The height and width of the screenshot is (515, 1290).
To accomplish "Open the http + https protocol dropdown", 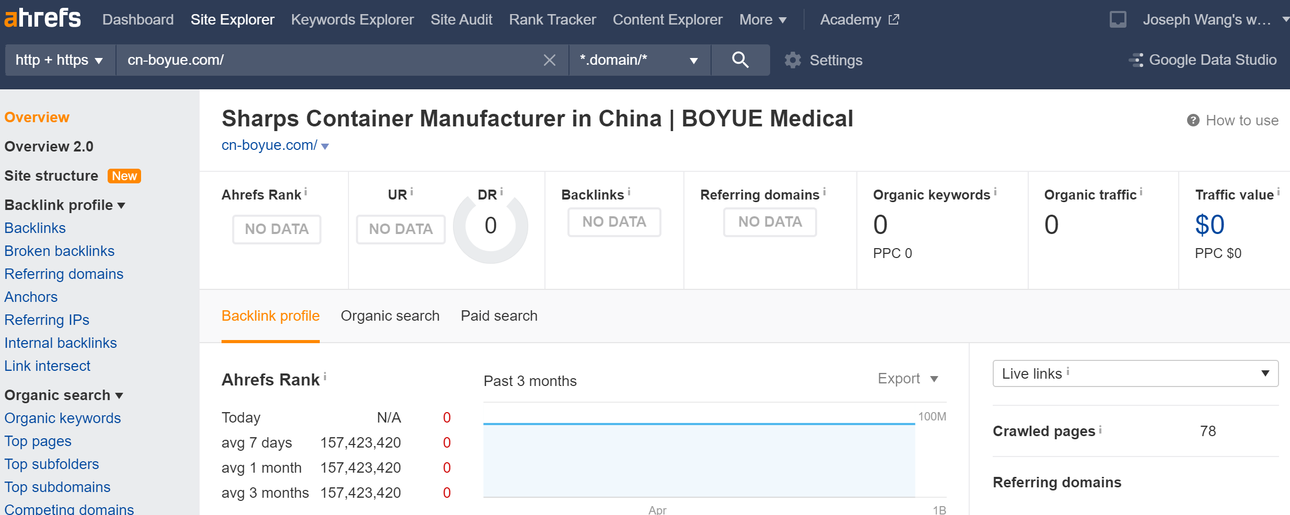I will tap(60, 60).
